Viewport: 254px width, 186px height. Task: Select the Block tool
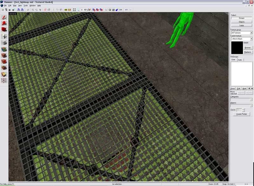pos(4,43)
